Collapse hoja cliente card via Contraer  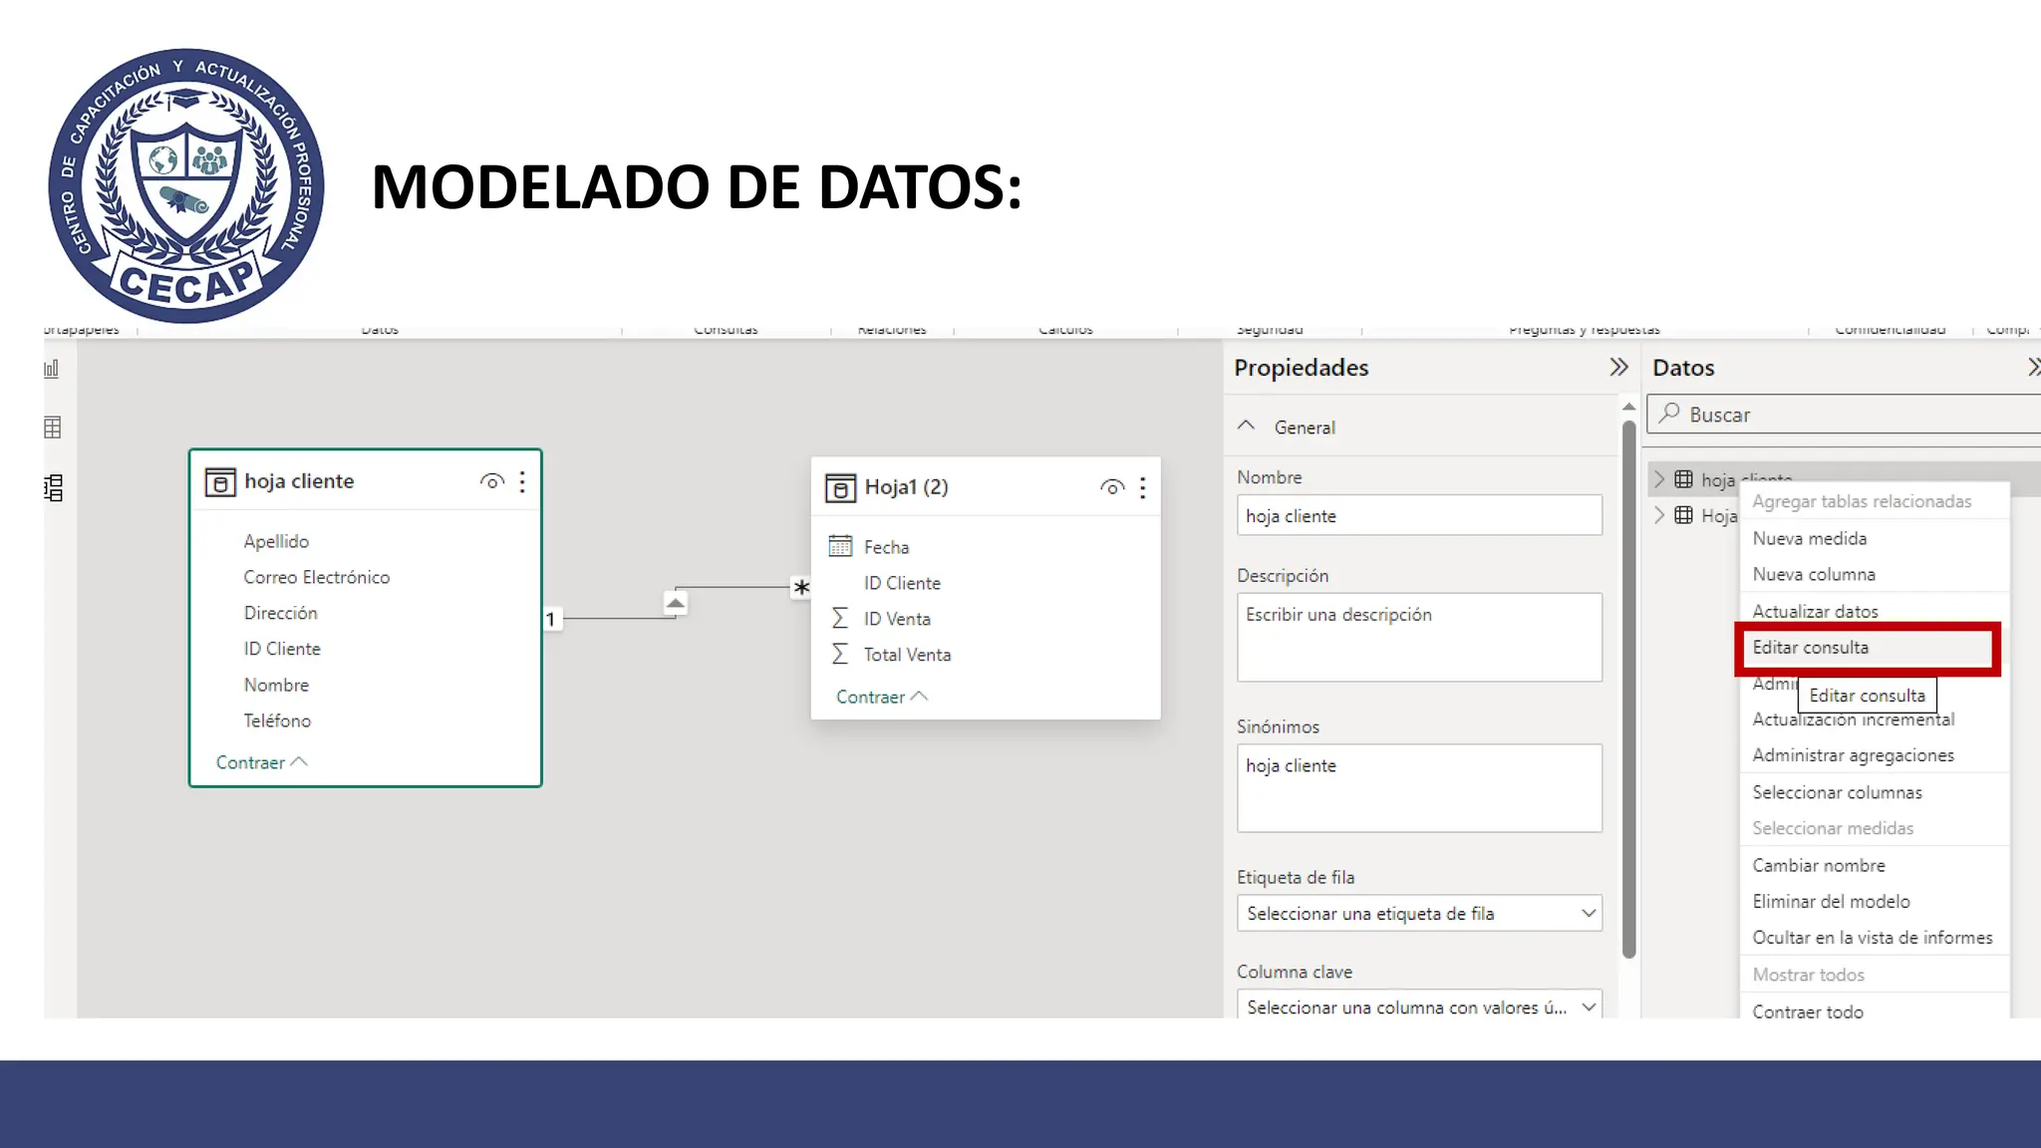(262, 762)
